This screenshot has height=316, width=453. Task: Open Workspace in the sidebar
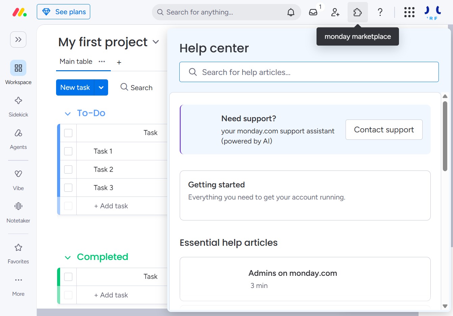(18, 73)
